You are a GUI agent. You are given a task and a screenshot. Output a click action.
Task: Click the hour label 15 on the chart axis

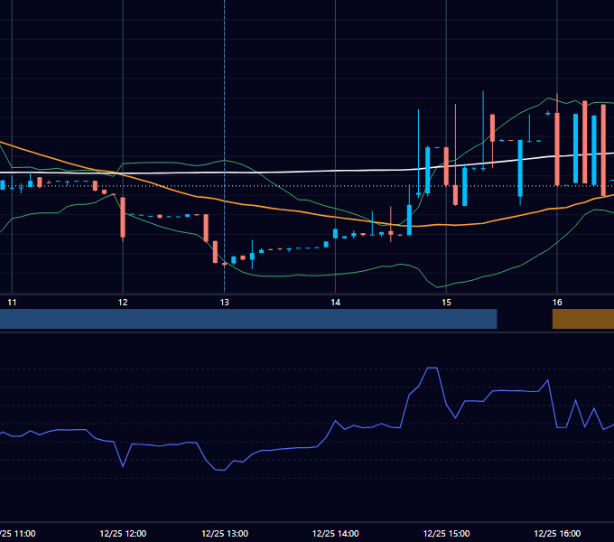click(x=446, y=303)
